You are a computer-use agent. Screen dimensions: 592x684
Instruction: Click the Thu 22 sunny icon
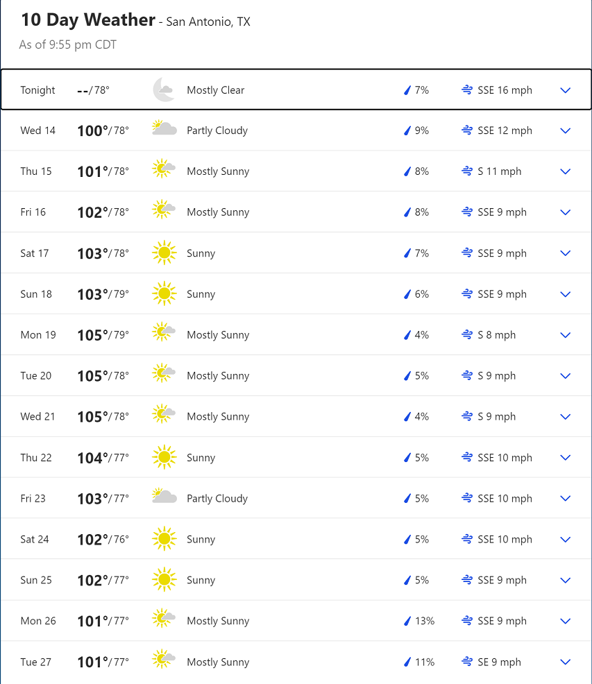pos(164,457)
